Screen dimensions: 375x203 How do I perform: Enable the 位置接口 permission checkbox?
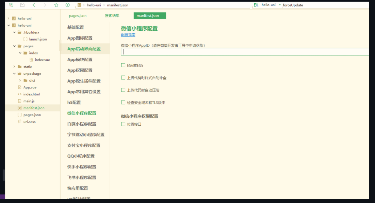(123, 124)
